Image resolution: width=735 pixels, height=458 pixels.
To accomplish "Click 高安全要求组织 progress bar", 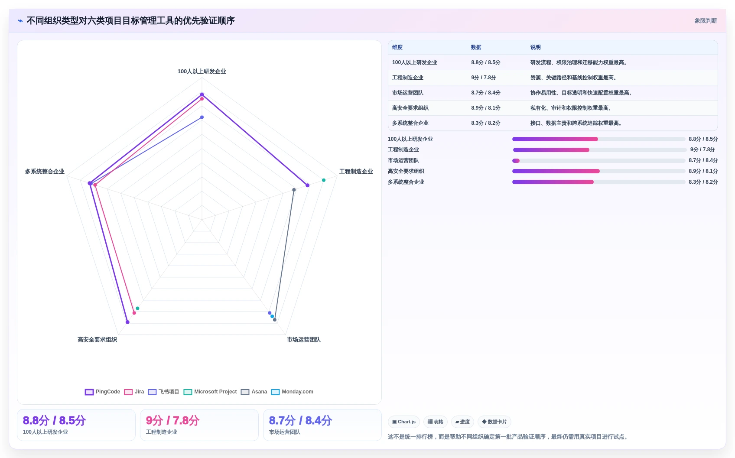I will [599, 171].
